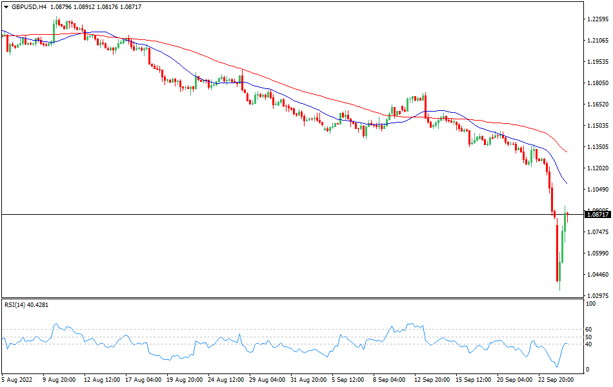613x387 pixels.
Task: Click the RSI 50 level label
Action: [588, 337]
